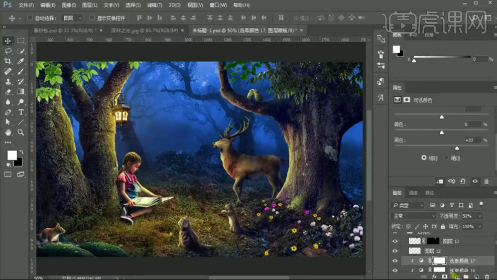The height and width of the screenshot is (280, 497).
Task: Select the Hand tool
Action: click(x=8, y=132)
